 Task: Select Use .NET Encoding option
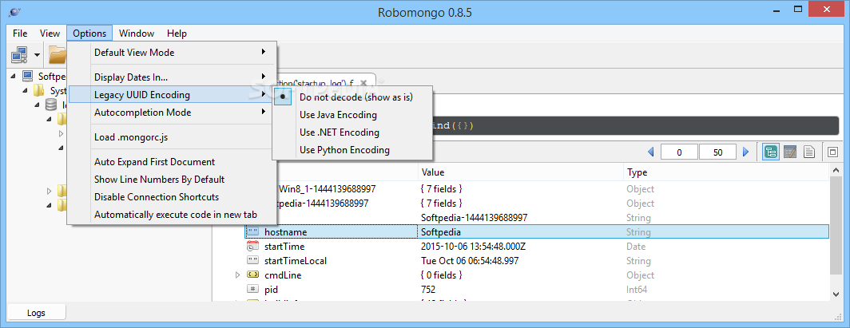click(x=352, y=132)
